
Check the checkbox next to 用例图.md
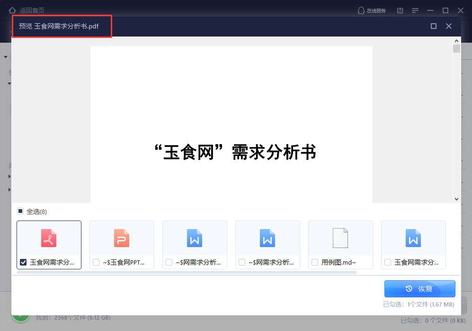point(314,262)
